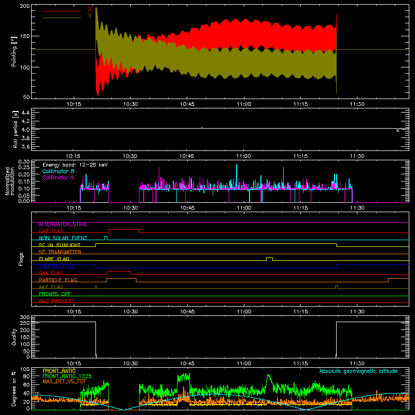Click the FLARE_FLAG label

[54, 259]
